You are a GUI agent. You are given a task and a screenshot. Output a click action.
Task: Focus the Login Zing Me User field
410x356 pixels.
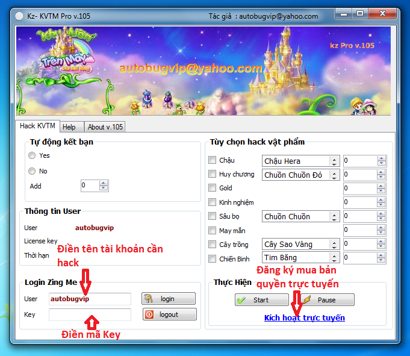pos(90,299)
